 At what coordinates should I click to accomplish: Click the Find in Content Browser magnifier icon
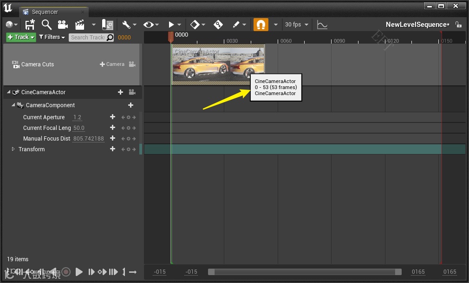[x=46, y=25]
